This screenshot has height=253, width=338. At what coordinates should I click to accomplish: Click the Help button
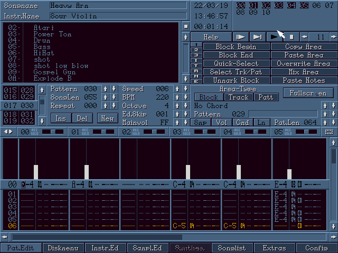point(211,37)
